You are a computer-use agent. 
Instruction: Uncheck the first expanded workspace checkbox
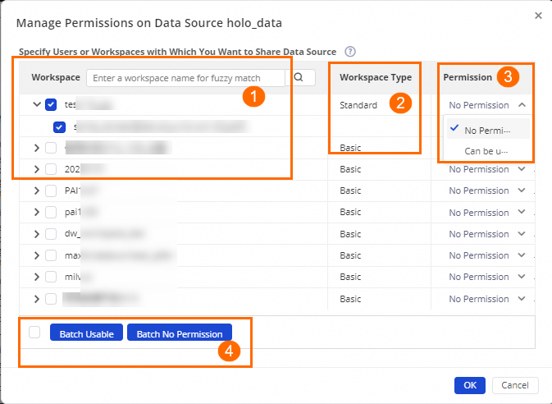click(x=51, y=105)
